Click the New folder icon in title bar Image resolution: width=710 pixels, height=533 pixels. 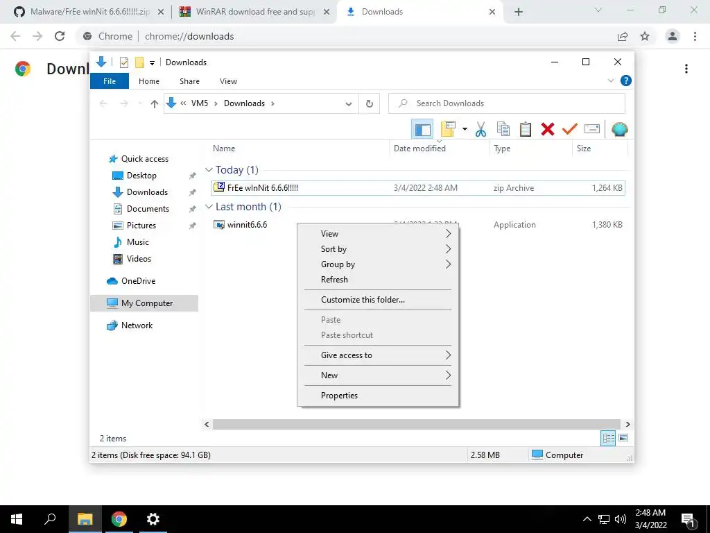139,62
